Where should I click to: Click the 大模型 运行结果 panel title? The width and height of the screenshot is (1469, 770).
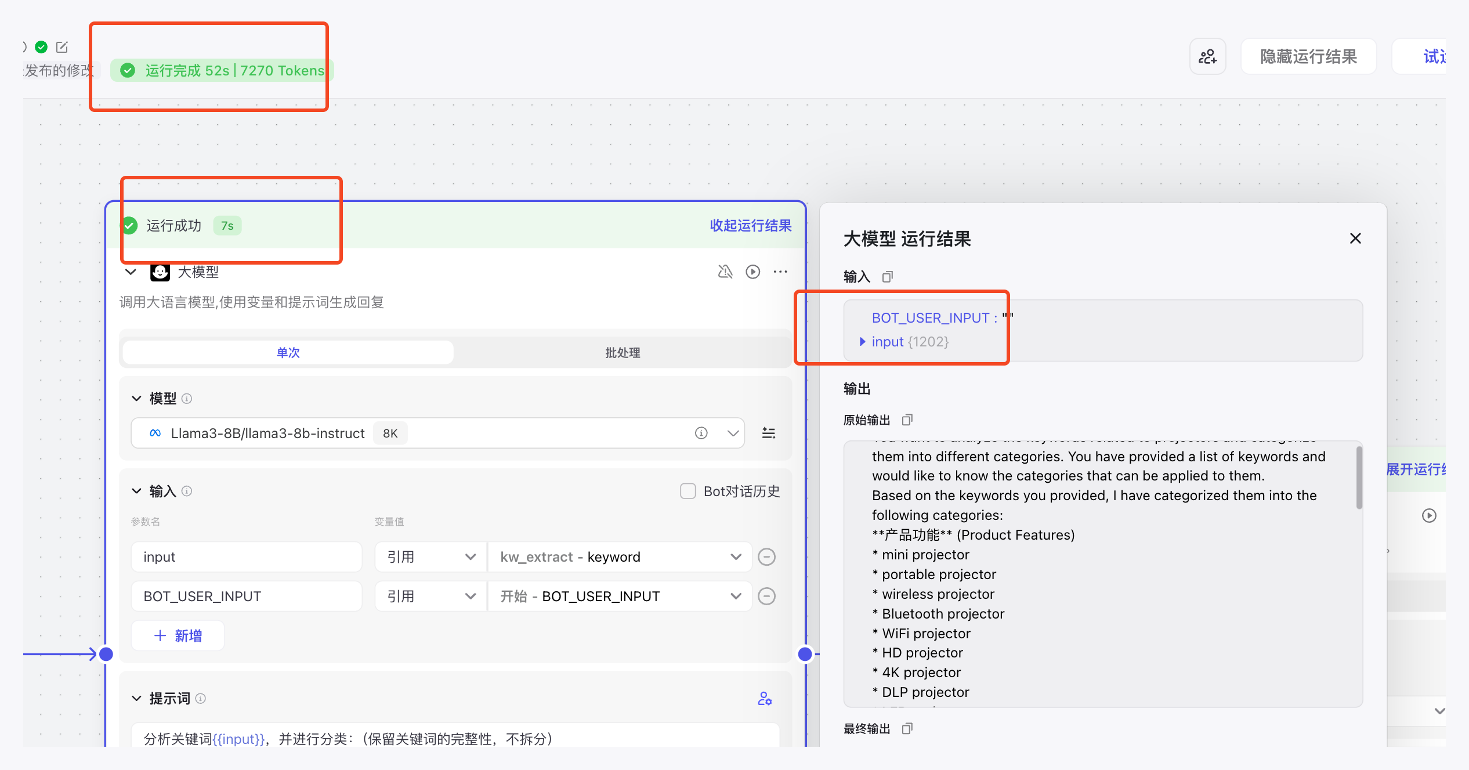tap(907, 238)
